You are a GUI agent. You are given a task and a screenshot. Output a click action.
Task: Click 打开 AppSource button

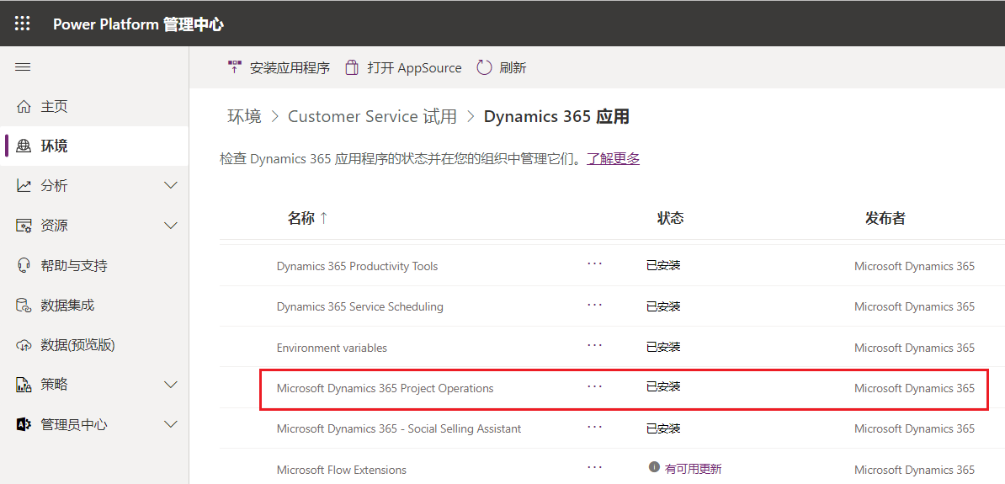[403, 67]
